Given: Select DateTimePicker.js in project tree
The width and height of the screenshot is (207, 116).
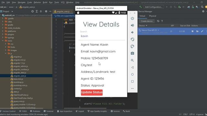Looking at the screenshot, I should (21, 95).
